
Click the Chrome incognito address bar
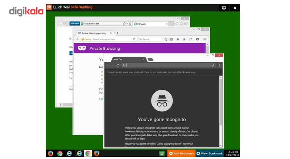click(x=168, y=65)
